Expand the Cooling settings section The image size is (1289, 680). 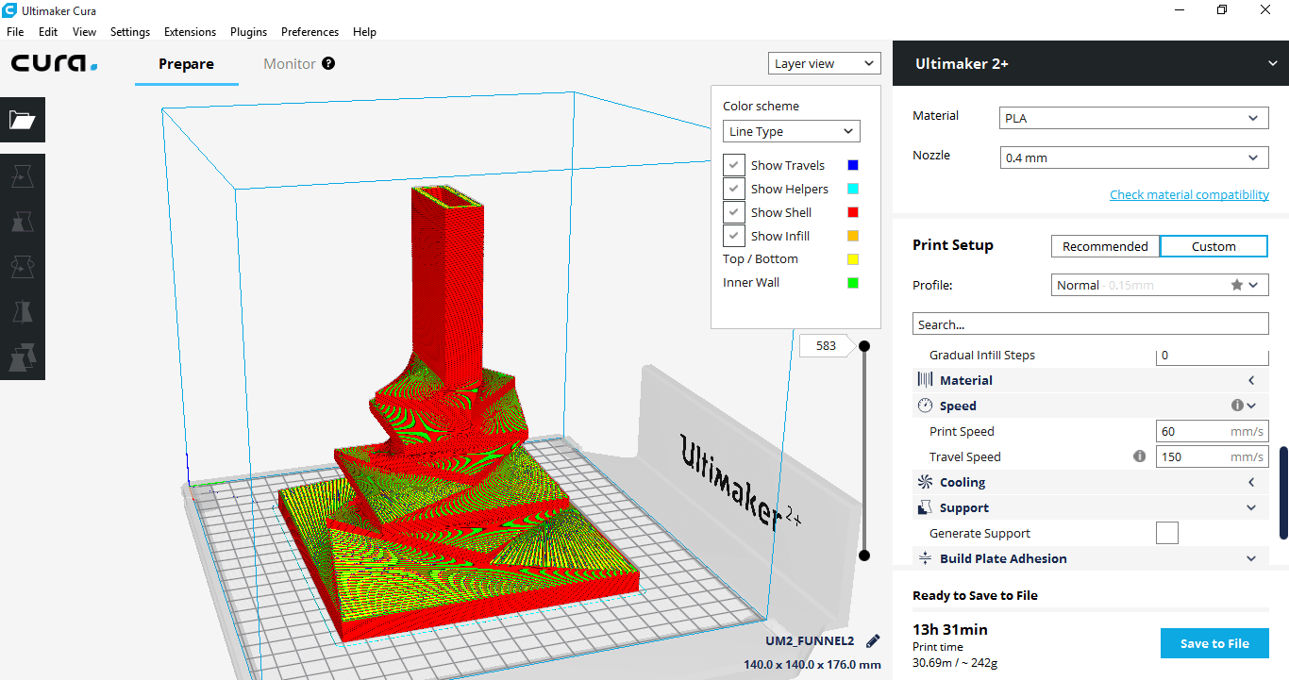point(1251,482)
